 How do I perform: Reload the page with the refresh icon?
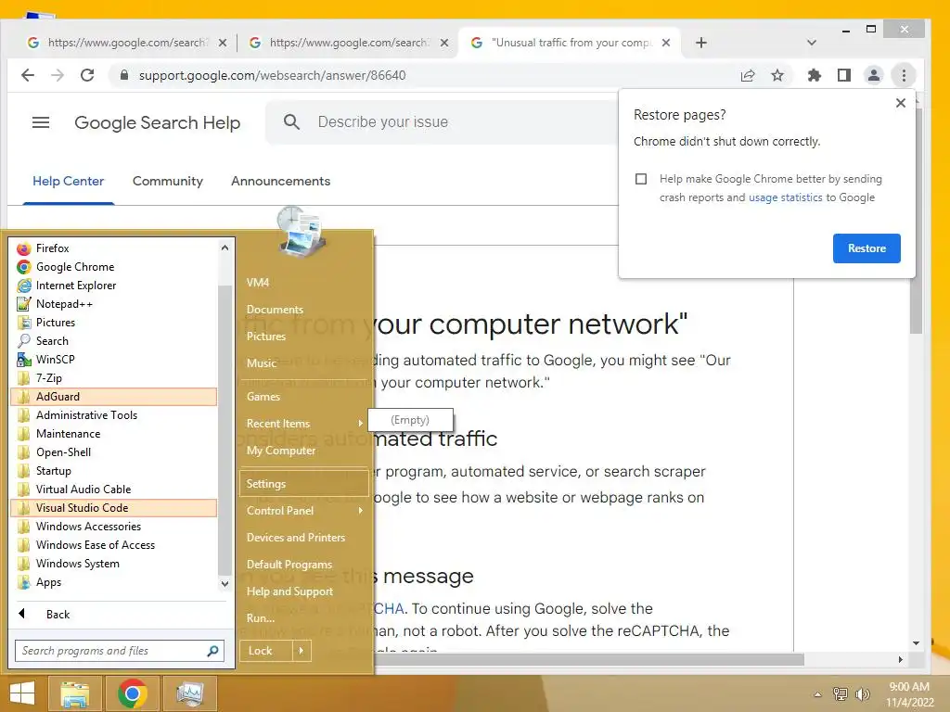[x=87, y=75]
